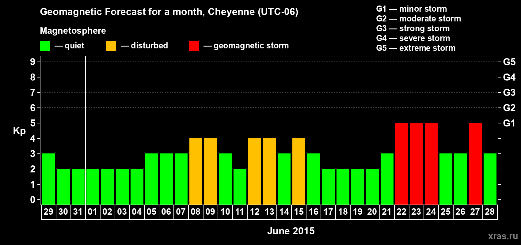
Task: Click the orange bar for June 15
Action: [299, 171]
